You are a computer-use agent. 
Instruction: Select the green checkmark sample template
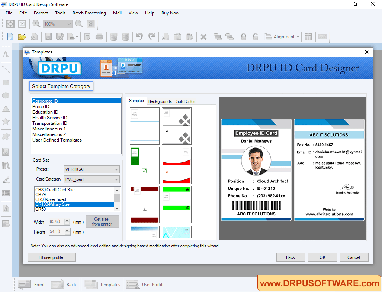pyautogui.click(x=145, y=165)
